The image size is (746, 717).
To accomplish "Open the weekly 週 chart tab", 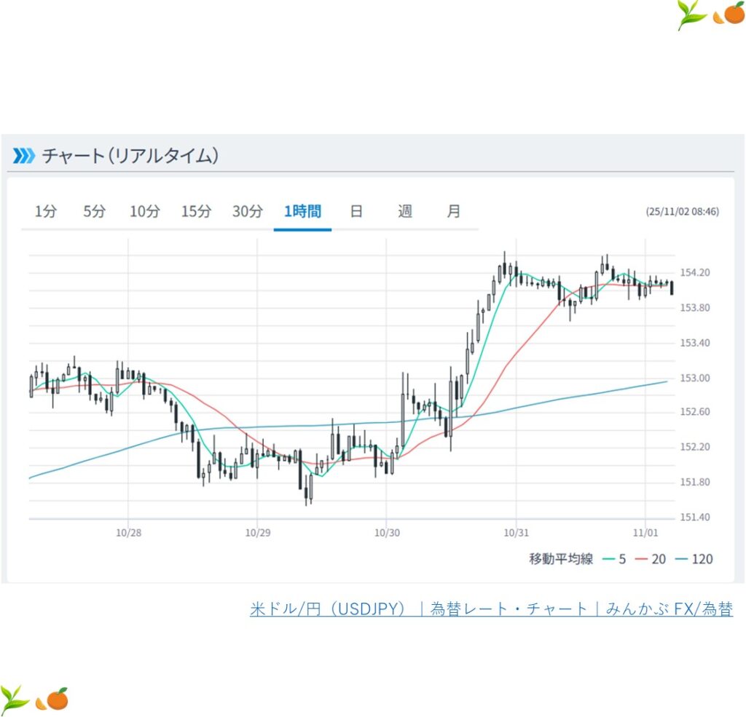I will point(405,212).
